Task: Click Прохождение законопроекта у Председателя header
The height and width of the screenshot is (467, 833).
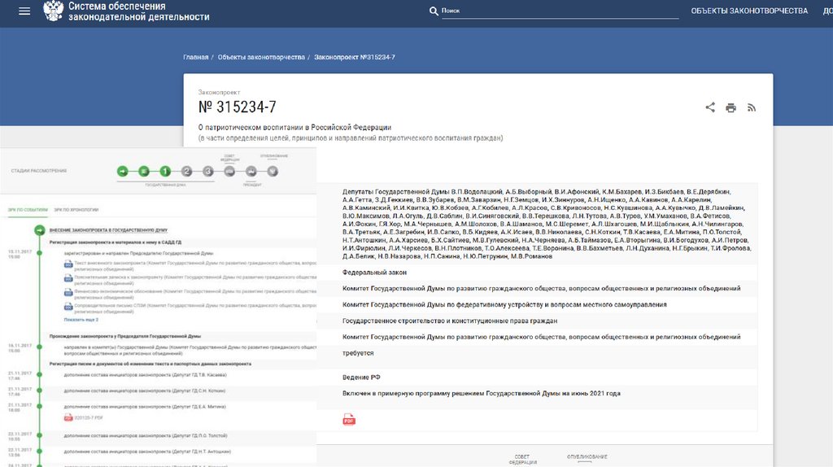Action: [x=124, y=336]
